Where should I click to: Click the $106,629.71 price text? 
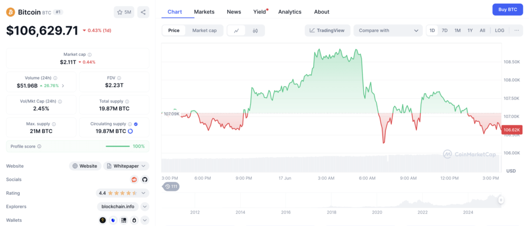[42, 30]
